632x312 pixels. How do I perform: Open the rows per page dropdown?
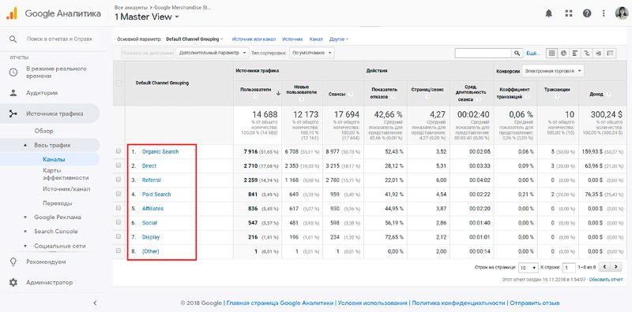[528, 268]
